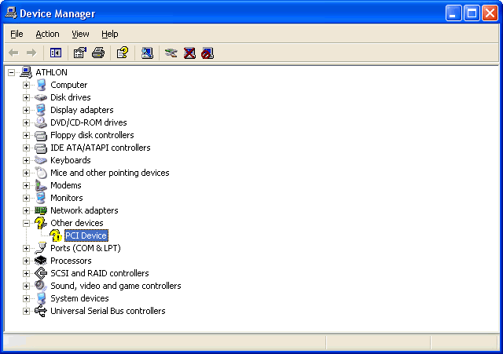
Task: Select Sound, video and game controllers
Action: point(116,286)
